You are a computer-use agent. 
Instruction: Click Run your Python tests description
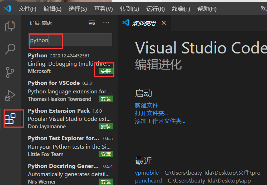69,147
